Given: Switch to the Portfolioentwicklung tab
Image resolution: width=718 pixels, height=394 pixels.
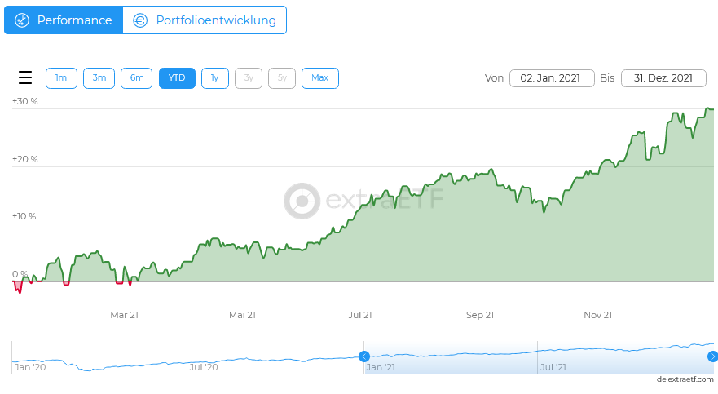Looking at the screenshot, I should click(205, 20).
